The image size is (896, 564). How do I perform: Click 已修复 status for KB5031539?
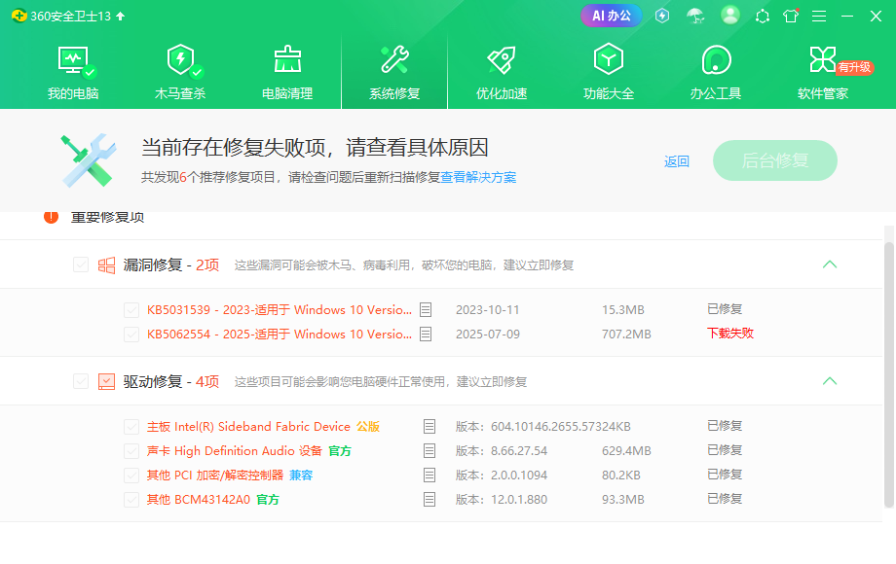point(725,309)
